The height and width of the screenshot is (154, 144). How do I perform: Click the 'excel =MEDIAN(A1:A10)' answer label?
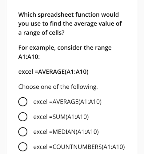(66, 132)
